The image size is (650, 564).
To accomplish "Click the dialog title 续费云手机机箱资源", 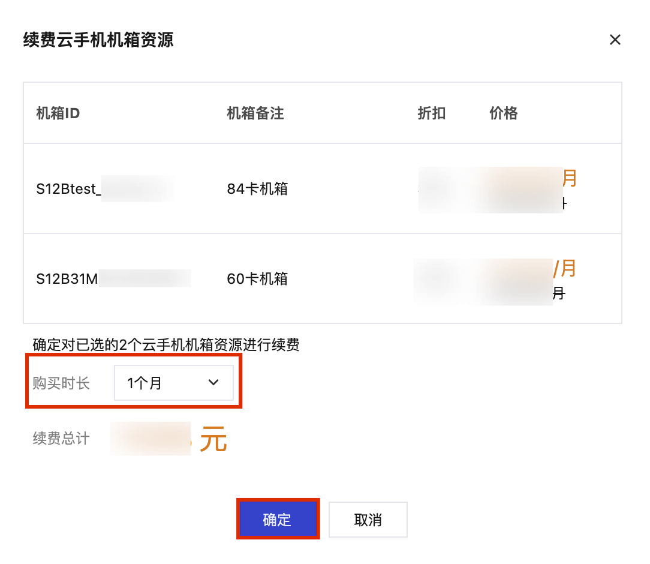I will (99, 40).
